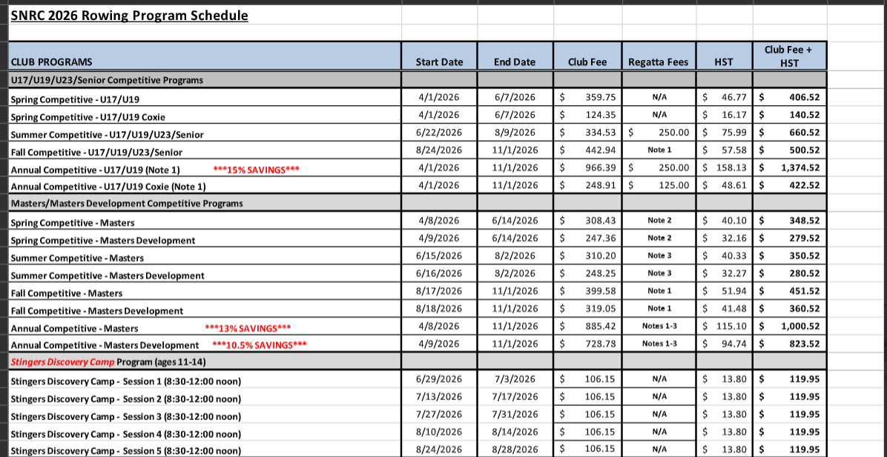Image resolution: width=887 pixels, height=457 pixels.
Task: Click the Club Fee + HST header
Action: pos(789,56)
